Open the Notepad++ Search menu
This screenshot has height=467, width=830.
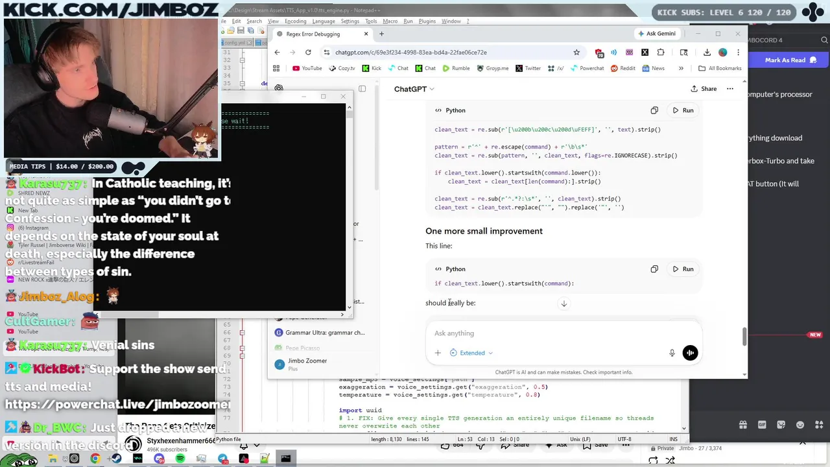(254, 21)
